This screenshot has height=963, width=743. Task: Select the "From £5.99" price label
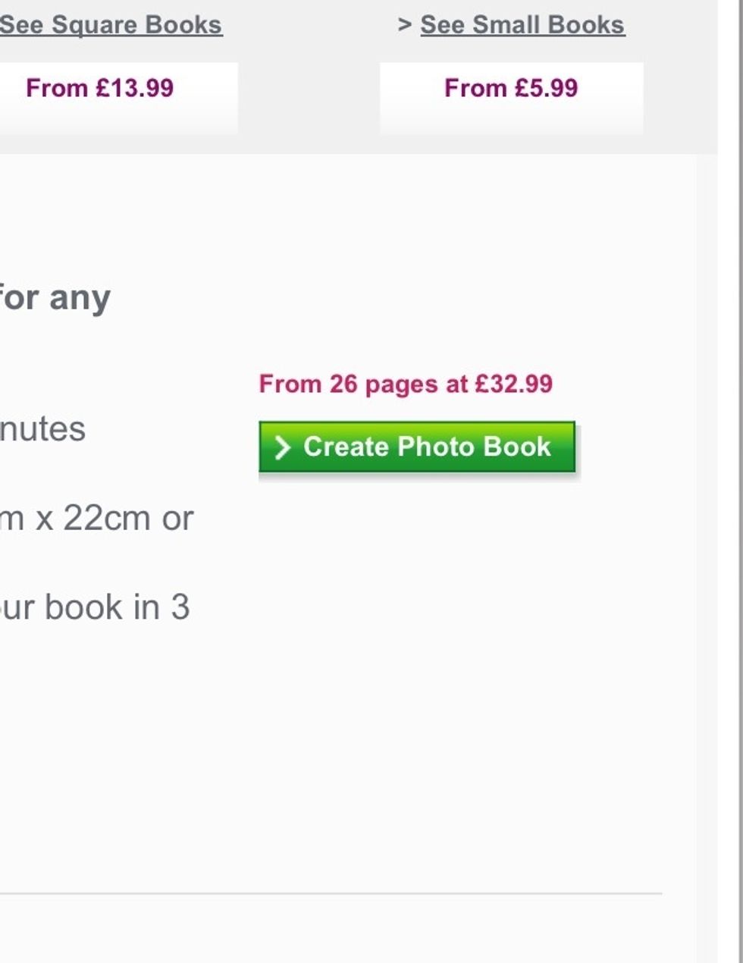(x=510, y=89)
